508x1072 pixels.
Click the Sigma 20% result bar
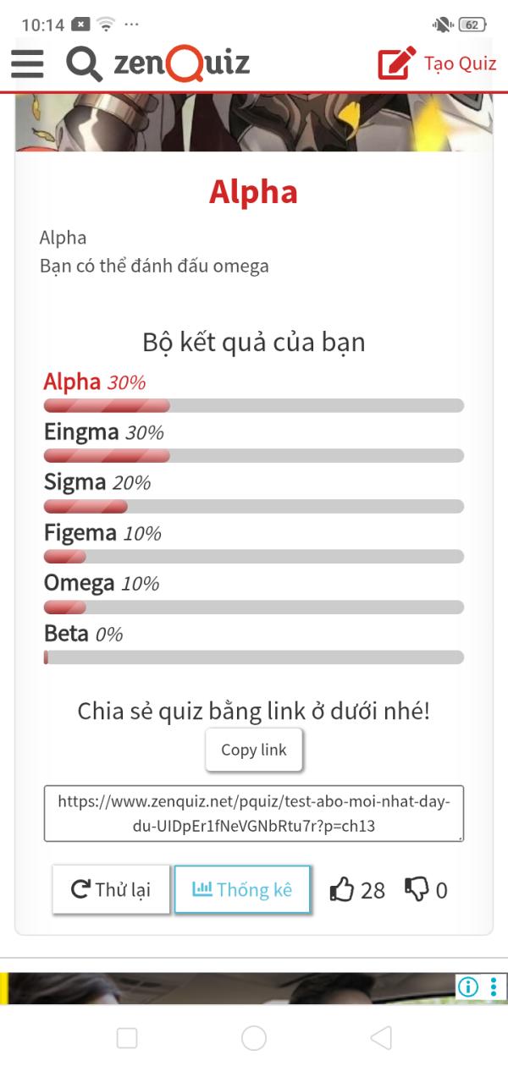254,506
